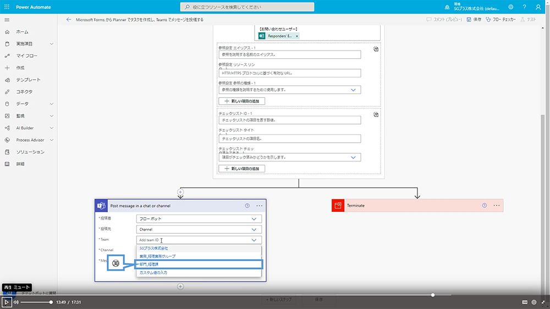Seek using the video progress bar

coord(275,295)
